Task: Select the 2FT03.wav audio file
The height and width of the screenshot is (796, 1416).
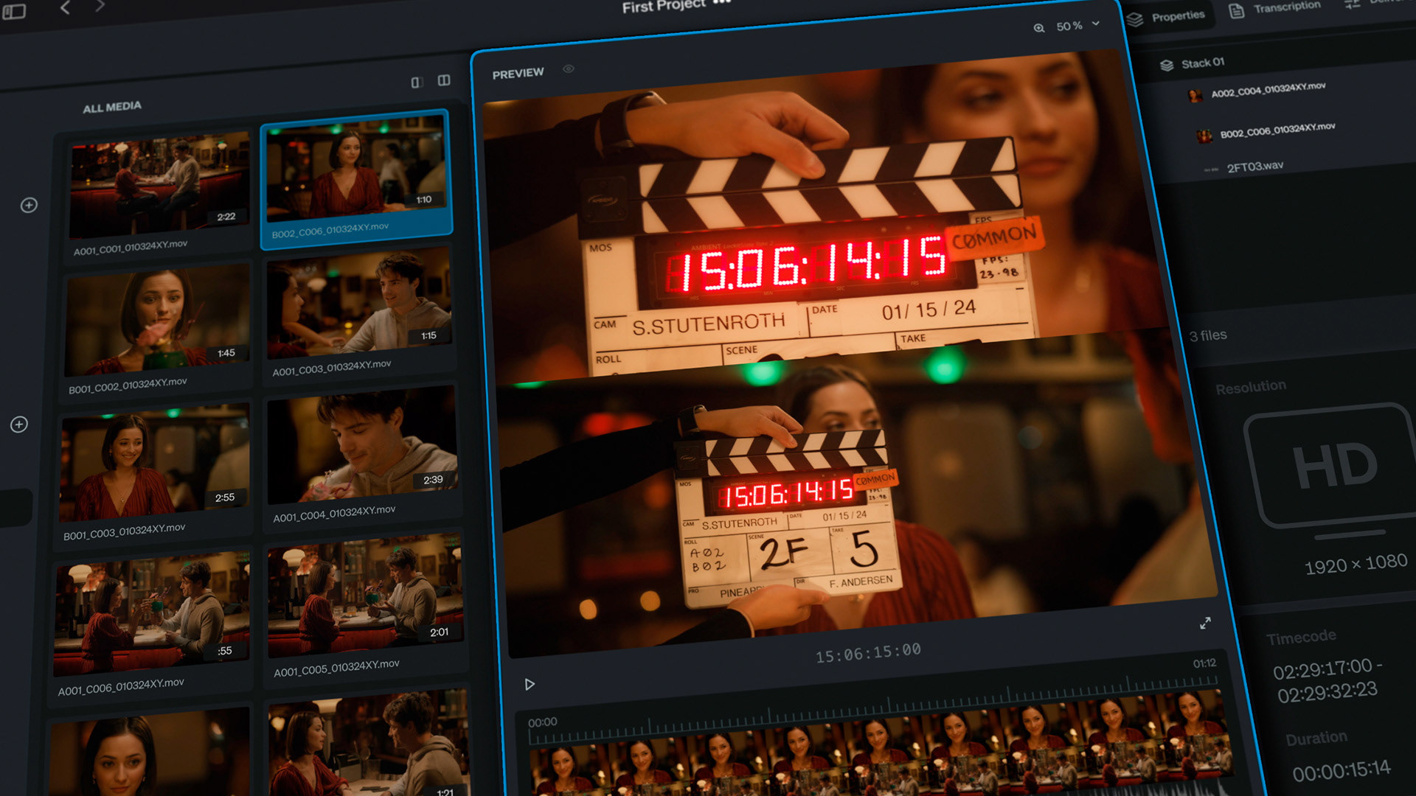Action: coord(1254,167)
